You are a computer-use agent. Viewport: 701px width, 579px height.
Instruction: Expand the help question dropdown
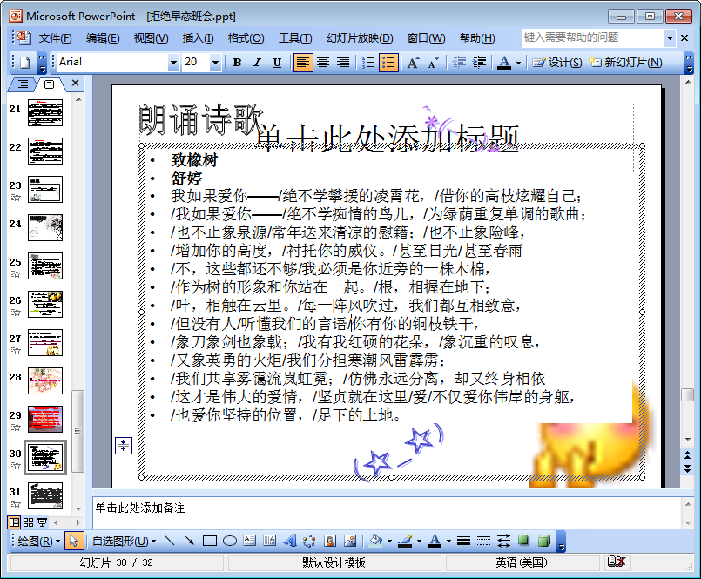[x=670, y=38]
